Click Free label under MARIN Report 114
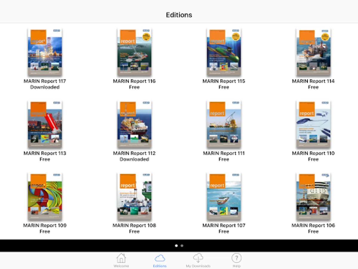Image resolution: width=358 pixels, height=269 pixels. pos(313,87)
